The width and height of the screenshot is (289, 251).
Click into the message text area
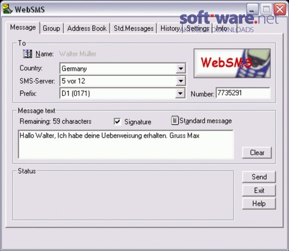(x=126, y=144)
